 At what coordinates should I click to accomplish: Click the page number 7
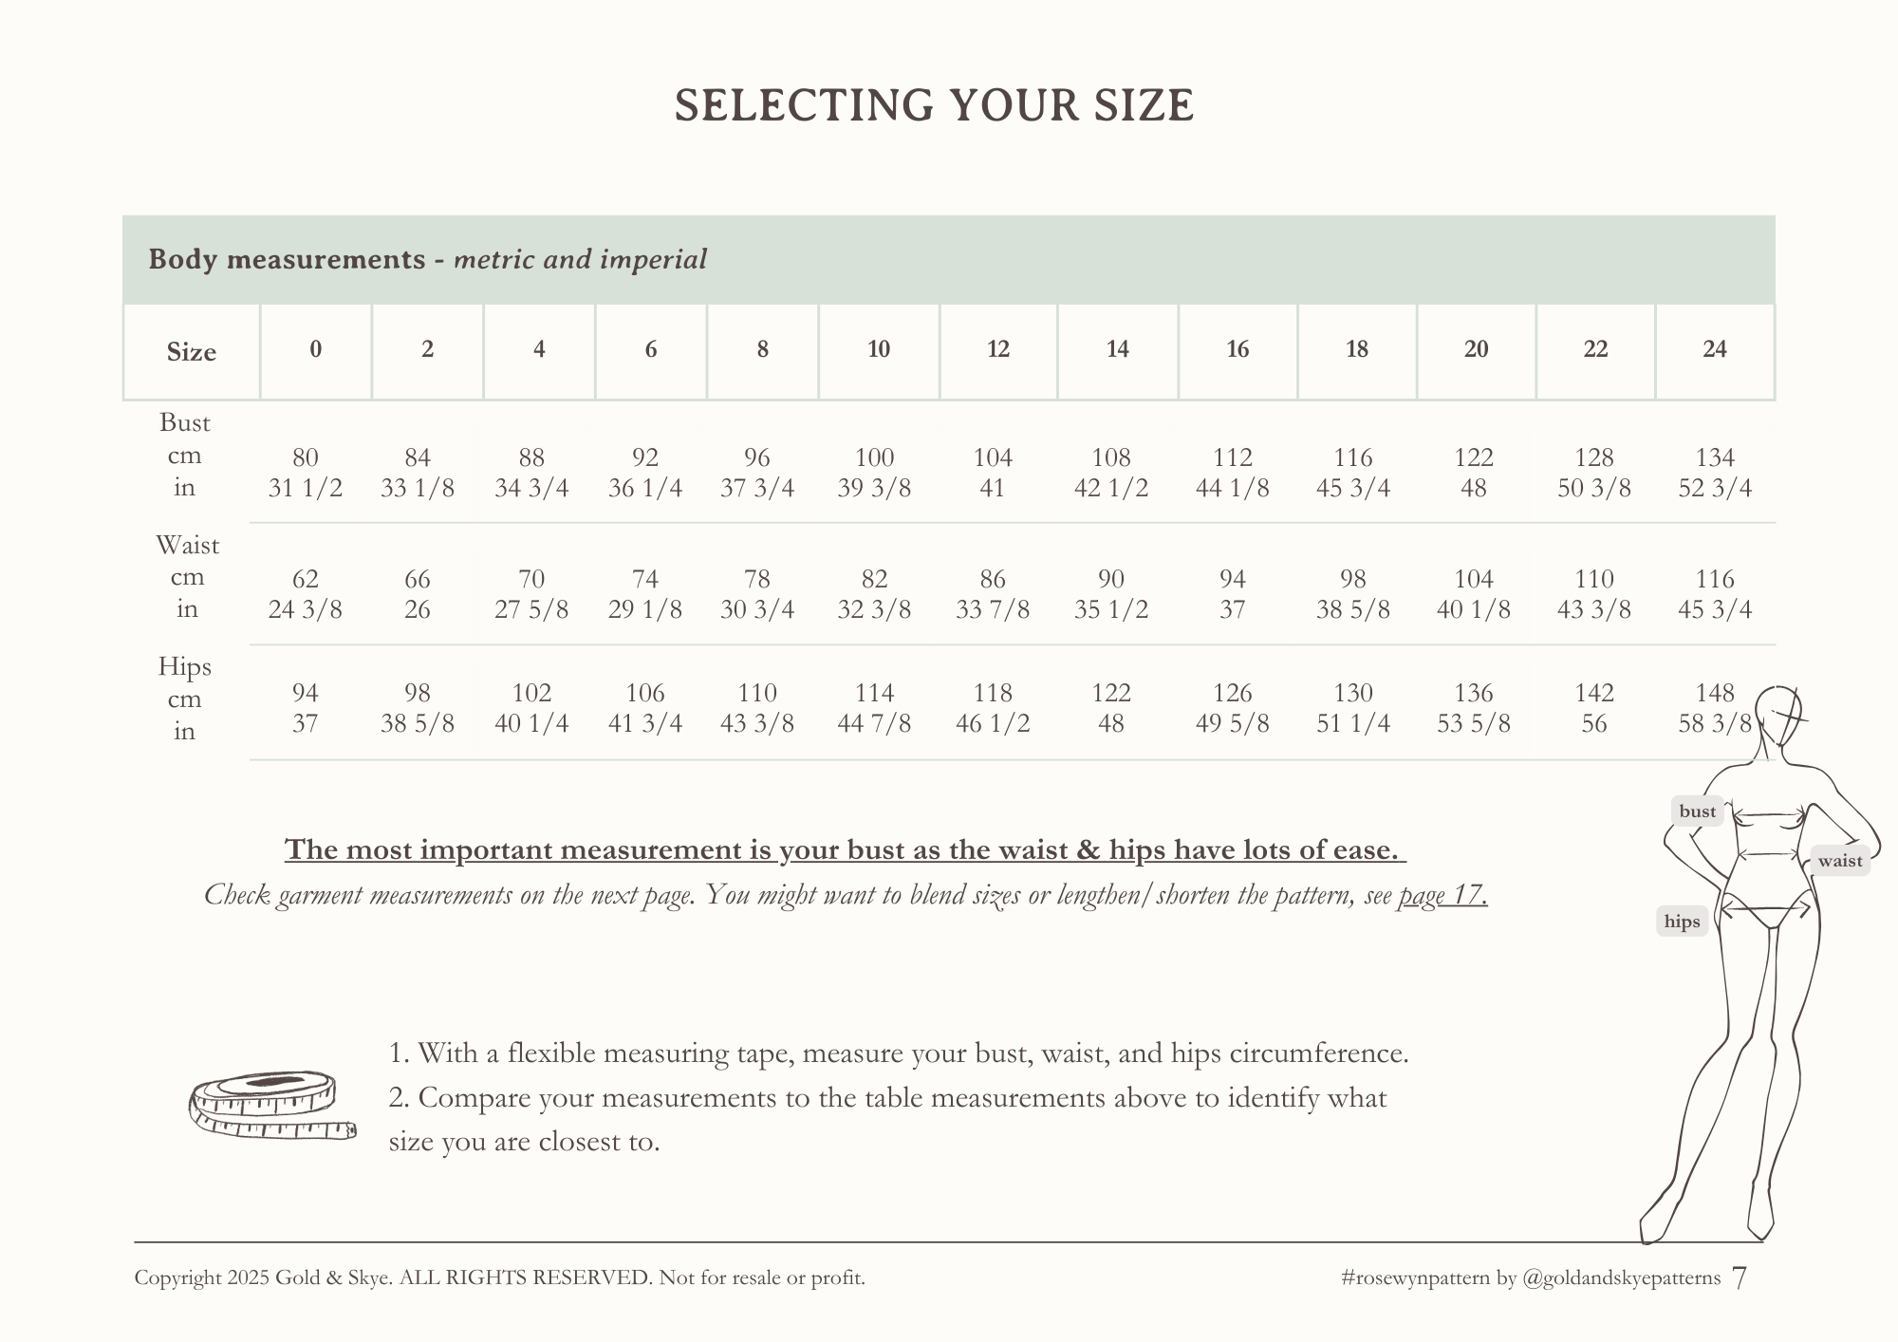click(x=1739, y=1278)
